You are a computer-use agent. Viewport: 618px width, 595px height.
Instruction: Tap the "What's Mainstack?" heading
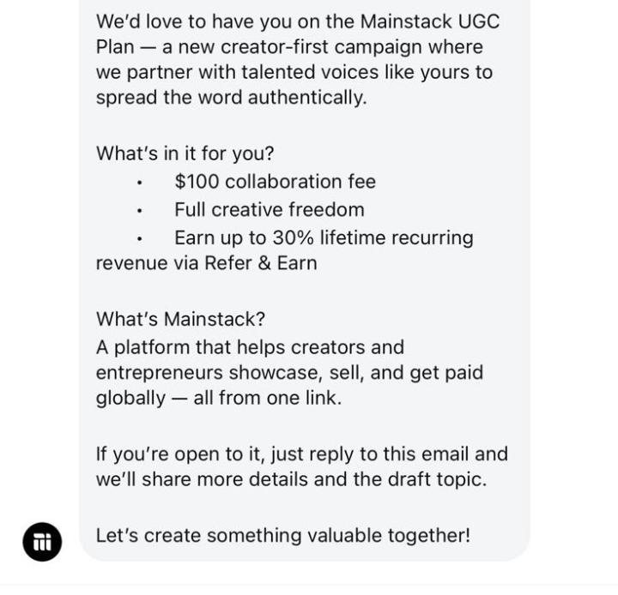180,319
